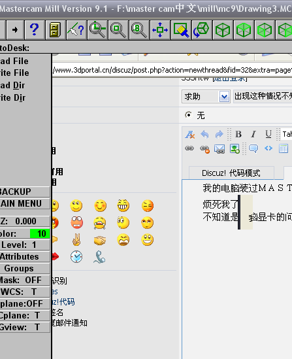Image resolution: width=292 pixels, height=359 pixels.
Task: Open the Attributes button
Action: click(x=24, y=256)
